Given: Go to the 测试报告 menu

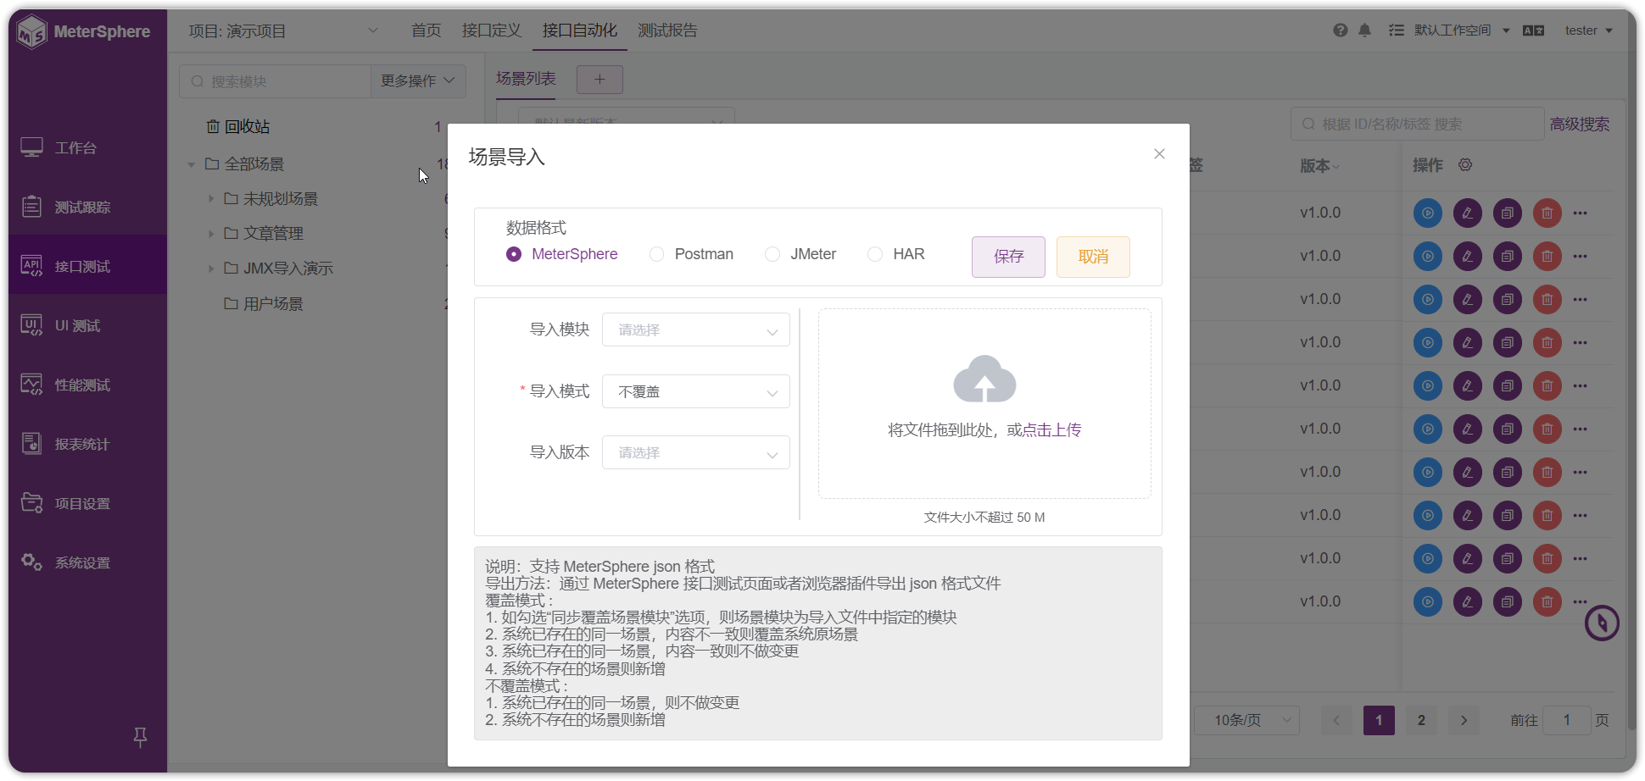Looking at the screenshot, I should [x=667, y=30].
